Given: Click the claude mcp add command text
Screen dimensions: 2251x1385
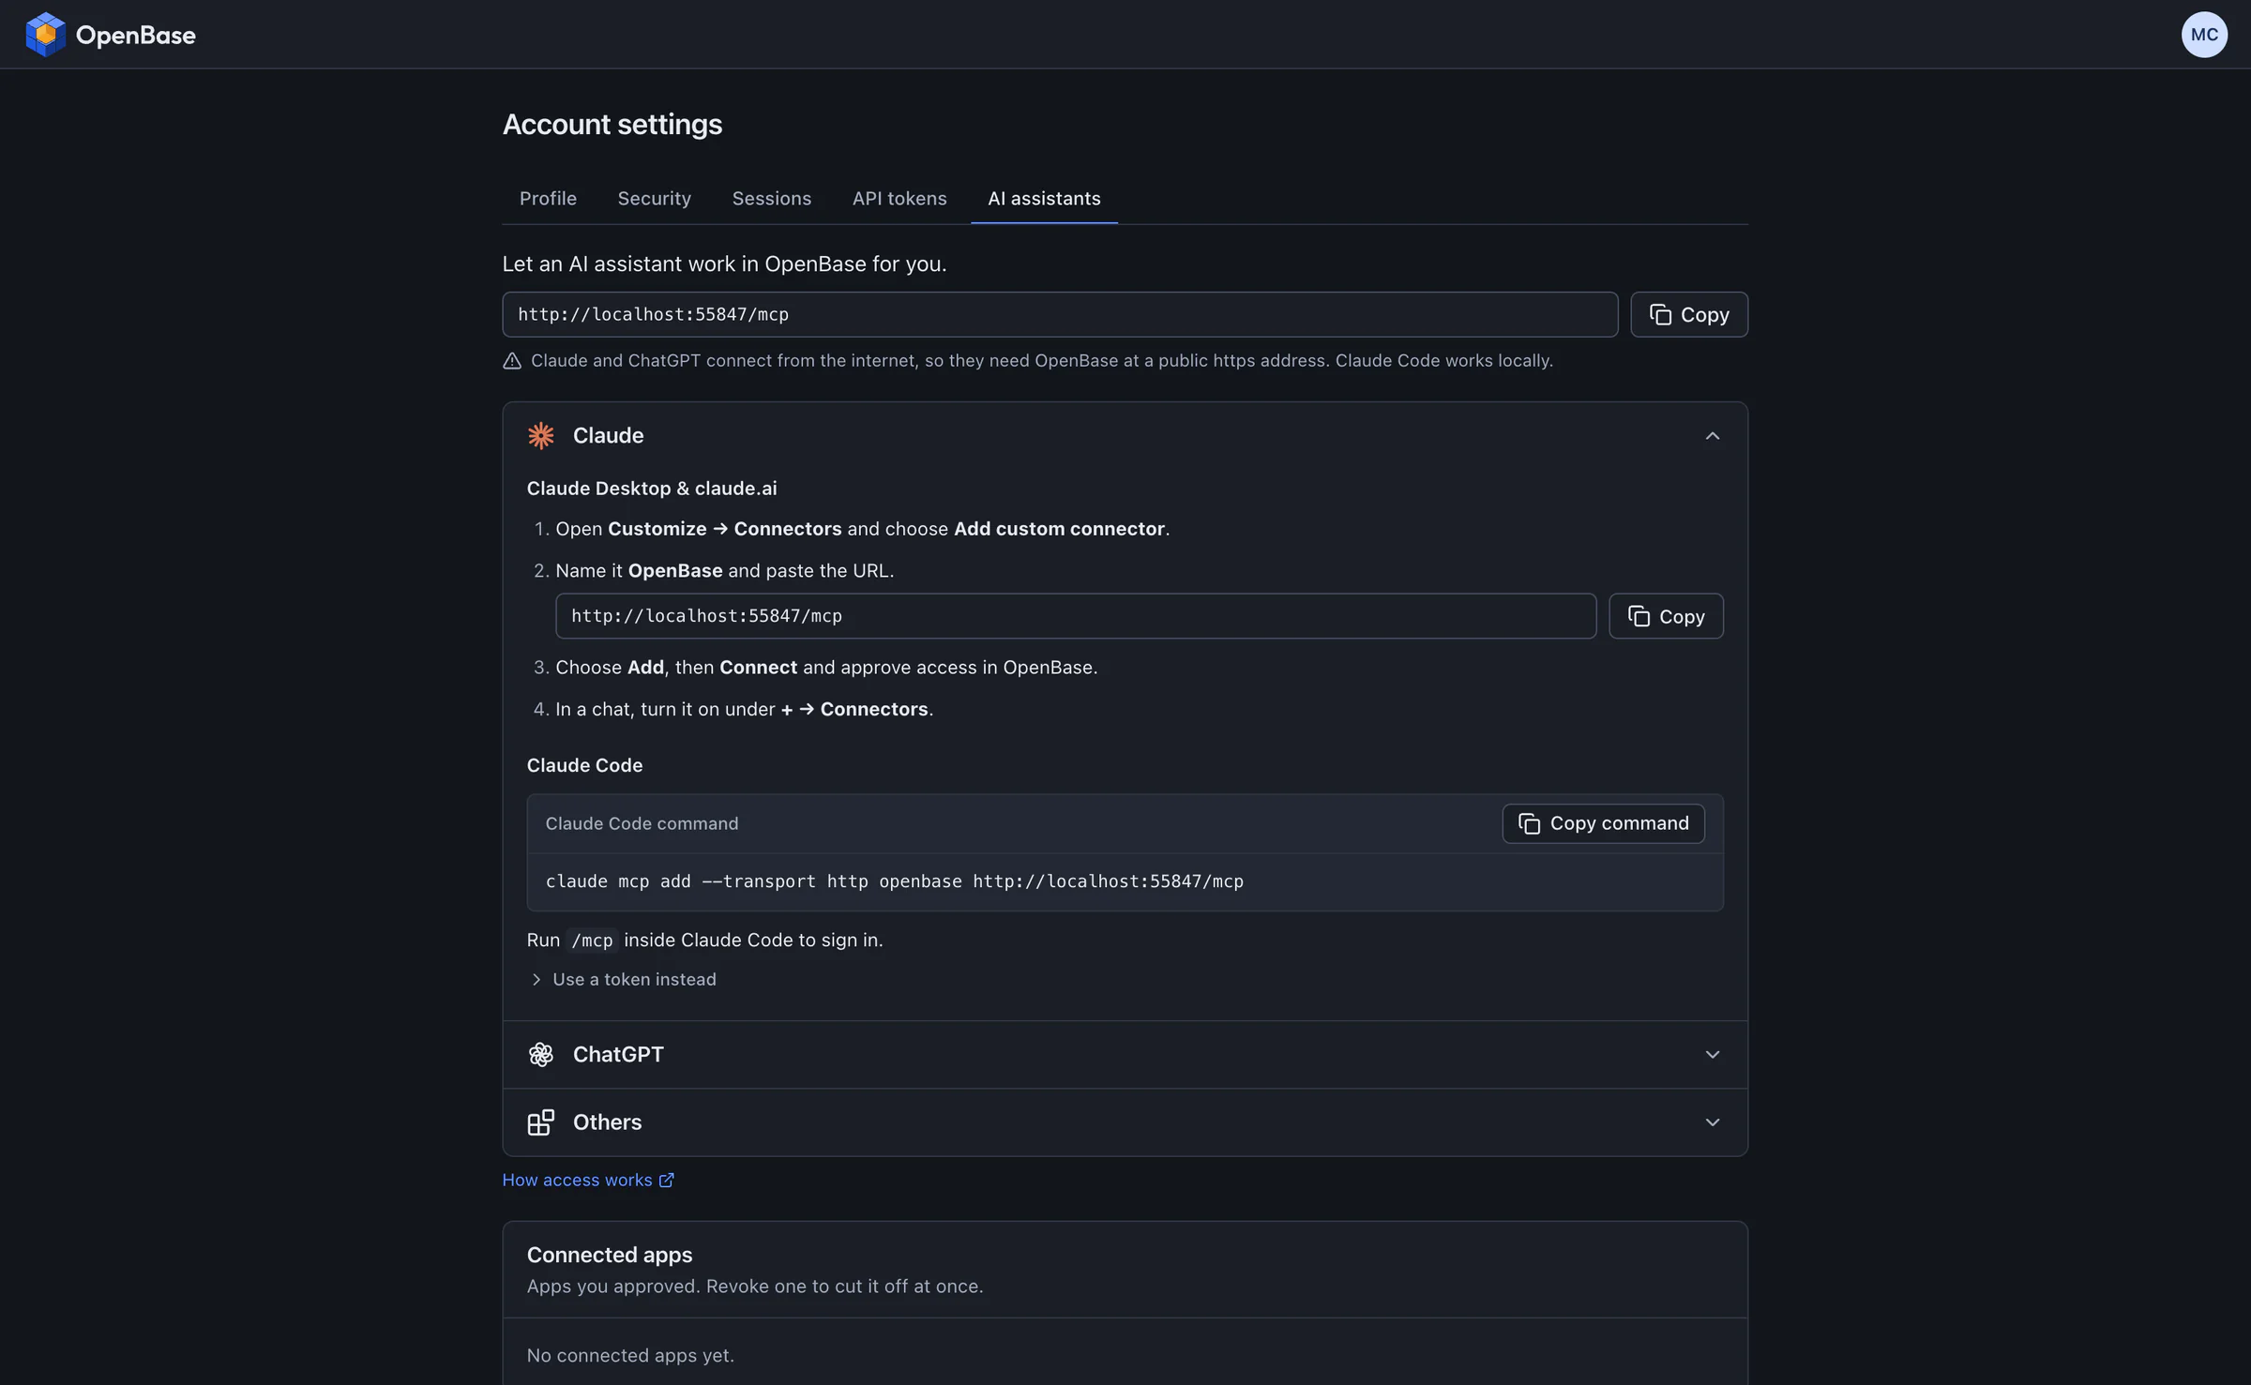Looking at the screenshot, I should pos(894,881).
